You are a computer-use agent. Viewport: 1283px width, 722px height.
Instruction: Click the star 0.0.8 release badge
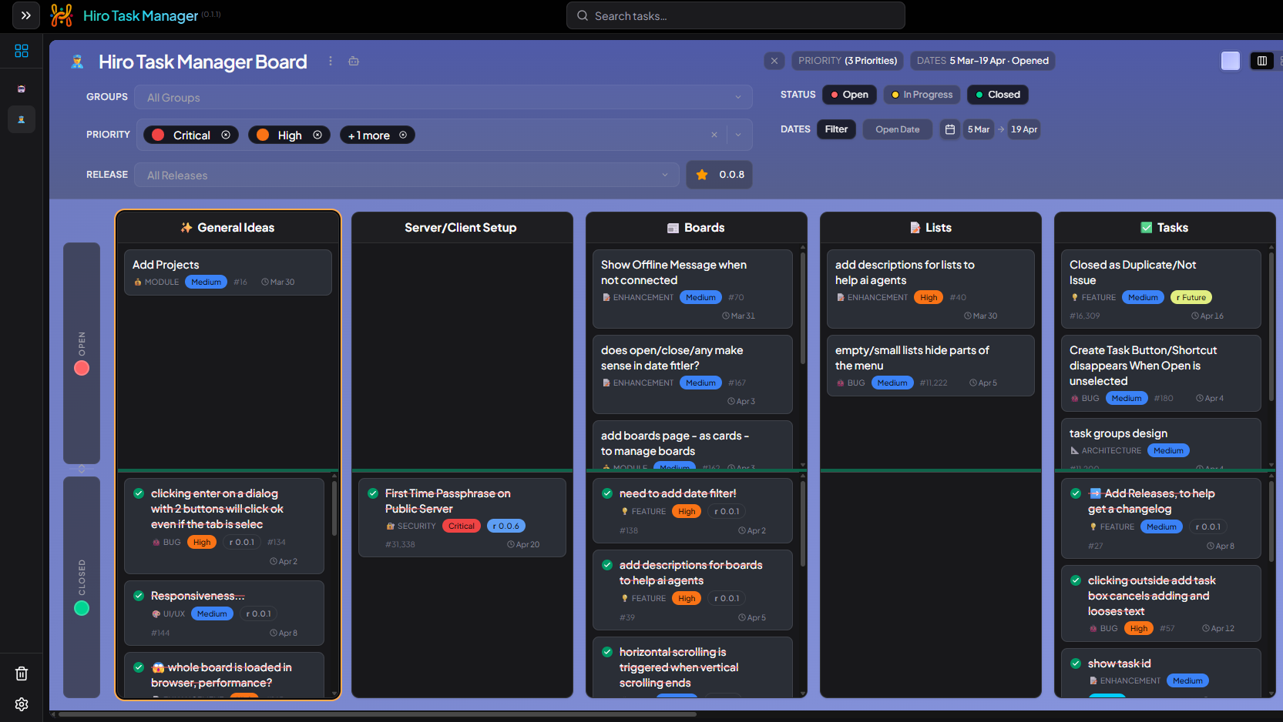tap(718, 175)
